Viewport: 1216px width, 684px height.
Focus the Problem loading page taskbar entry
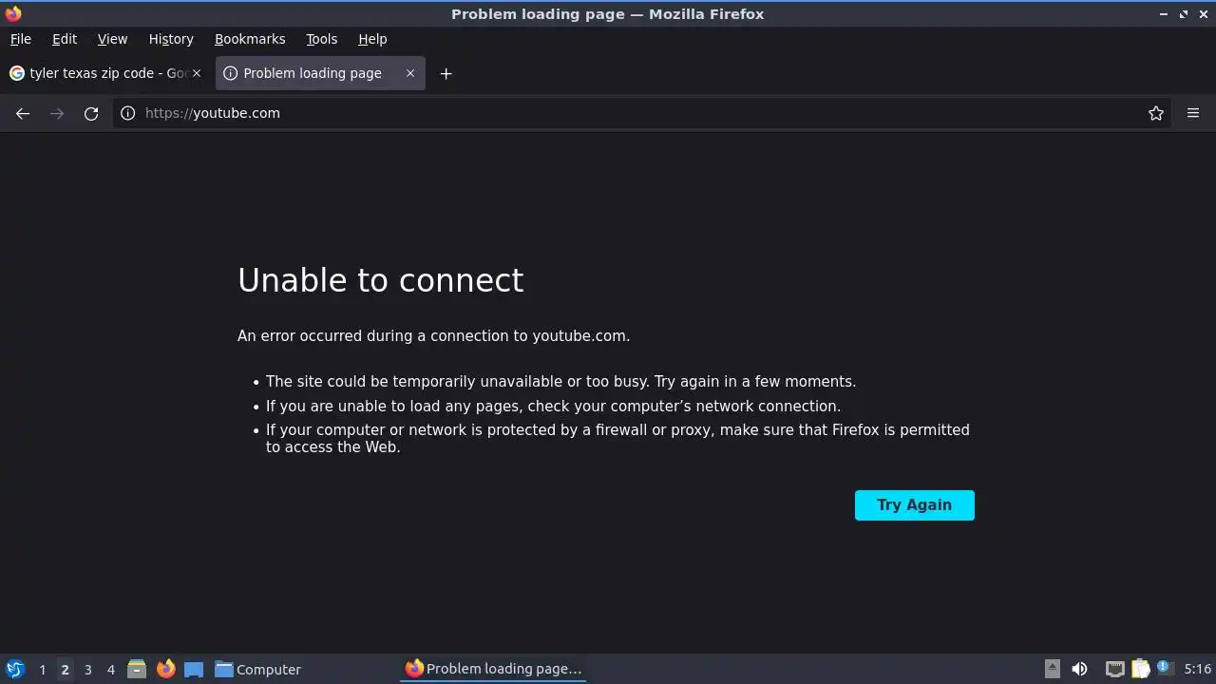click(x=494, y=669)
